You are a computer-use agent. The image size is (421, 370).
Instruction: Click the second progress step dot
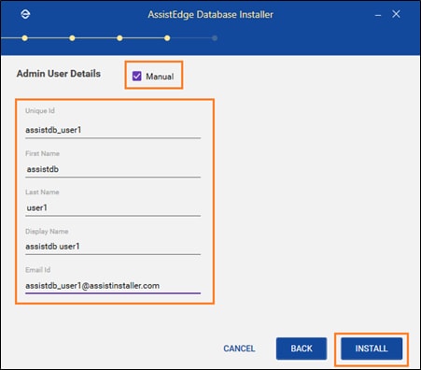tap(72, 38)
